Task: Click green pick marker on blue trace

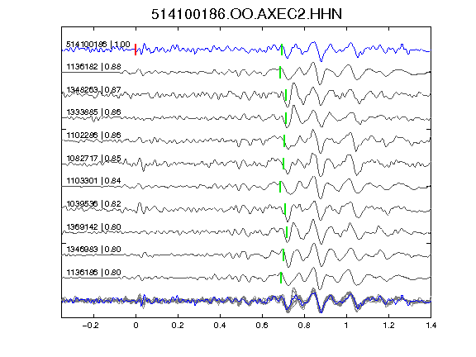Action: click(x=282, y=50)
